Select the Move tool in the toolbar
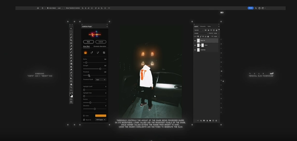 click(x=71, y=29)
